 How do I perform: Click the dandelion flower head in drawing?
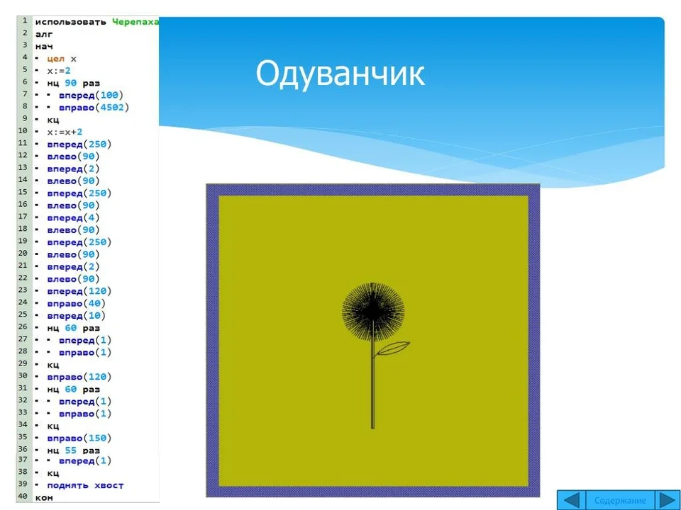(373, 310)
